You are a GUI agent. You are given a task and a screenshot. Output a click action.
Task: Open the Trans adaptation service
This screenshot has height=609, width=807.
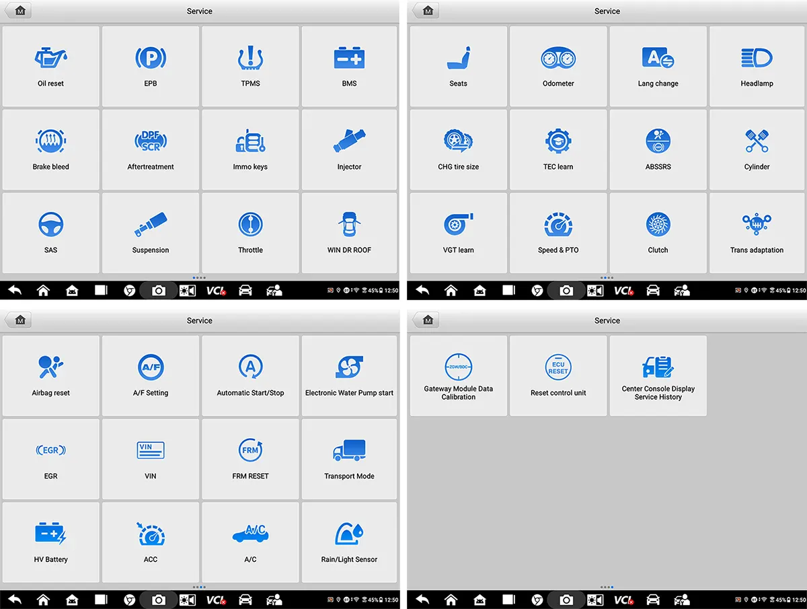pos(757,233)
